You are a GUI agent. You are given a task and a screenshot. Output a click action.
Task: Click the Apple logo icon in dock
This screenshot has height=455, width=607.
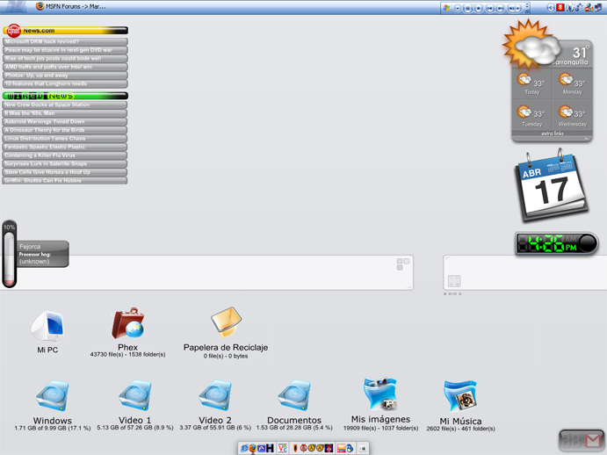363,449
